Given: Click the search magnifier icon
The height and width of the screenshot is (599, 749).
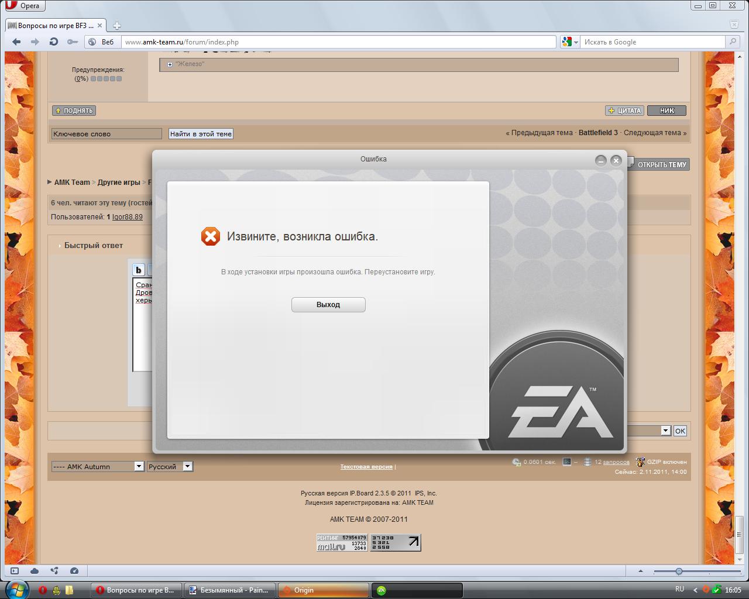Looking at the screenshot, I should click(x=733, y=42).
